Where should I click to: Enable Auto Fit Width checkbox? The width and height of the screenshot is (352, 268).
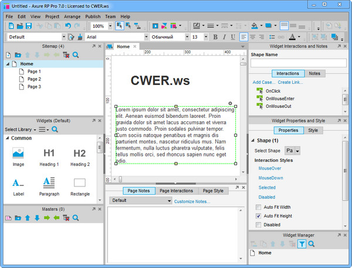(259, 207)
